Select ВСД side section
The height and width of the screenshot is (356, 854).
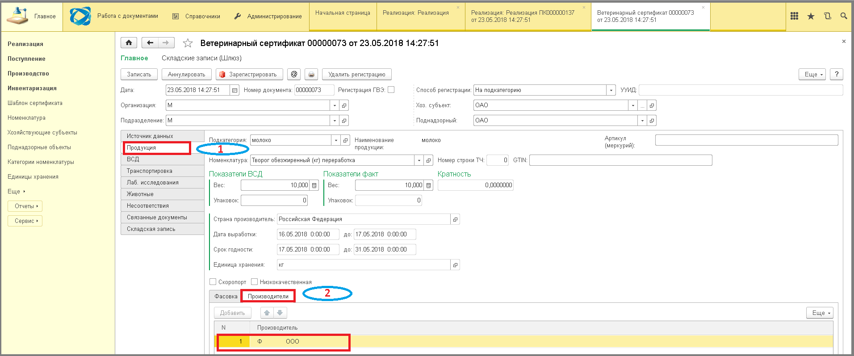pyautogui.click(x=162, y=159)
